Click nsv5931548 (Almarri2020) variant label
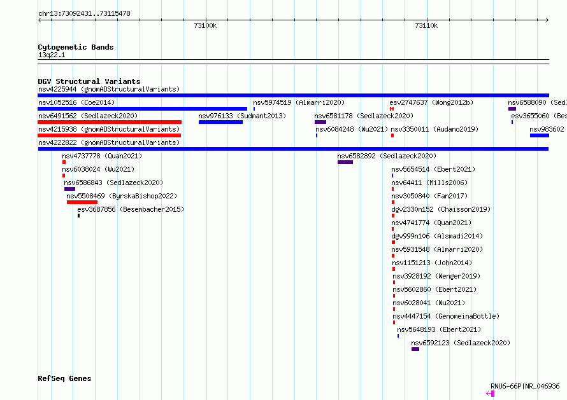Screen dimensions: 567x400 click(x=437, y=249)
